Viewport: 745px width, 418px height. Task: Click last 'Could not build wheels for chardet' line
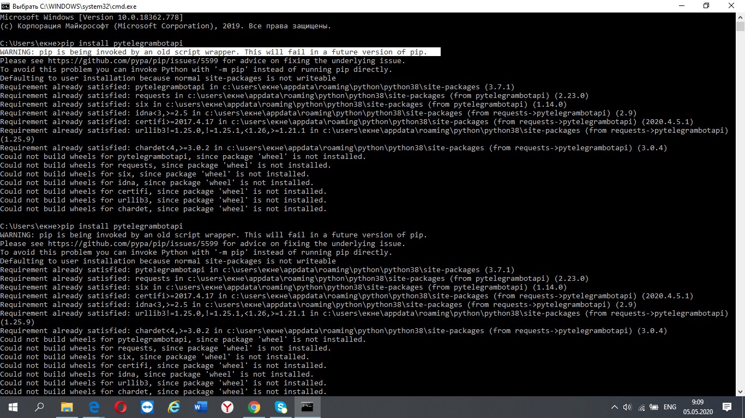(164, 392)
